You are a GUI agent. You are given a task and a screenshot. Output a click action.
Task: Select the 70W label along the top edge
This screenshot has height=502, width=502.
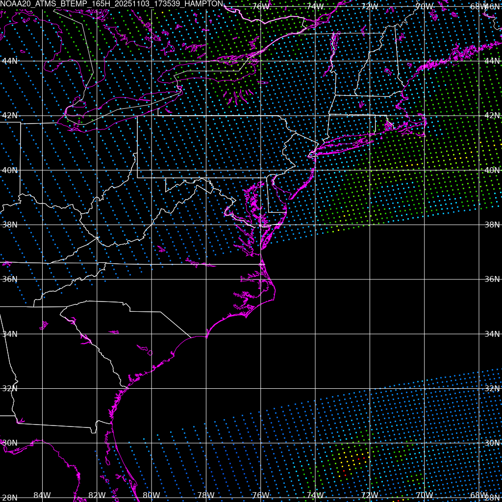tap(424, 6)
